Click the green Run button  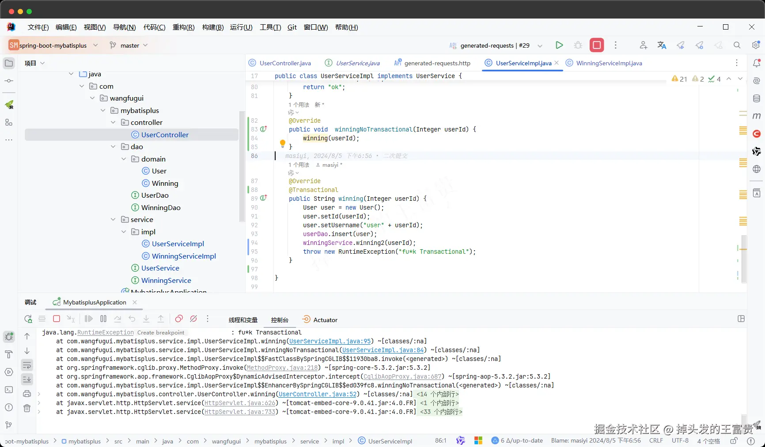coord(559,45)
